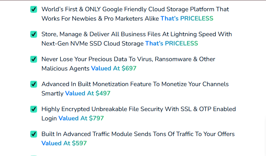Select the "Valued At $497" highlighted text
Image resolution: width=266 pixels, height=156 pixels.
click(x=88, y=93)
